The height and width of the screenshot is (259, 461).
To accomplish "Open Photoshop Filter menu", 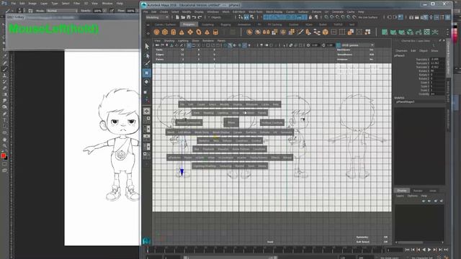I will [x=77, y=4].
